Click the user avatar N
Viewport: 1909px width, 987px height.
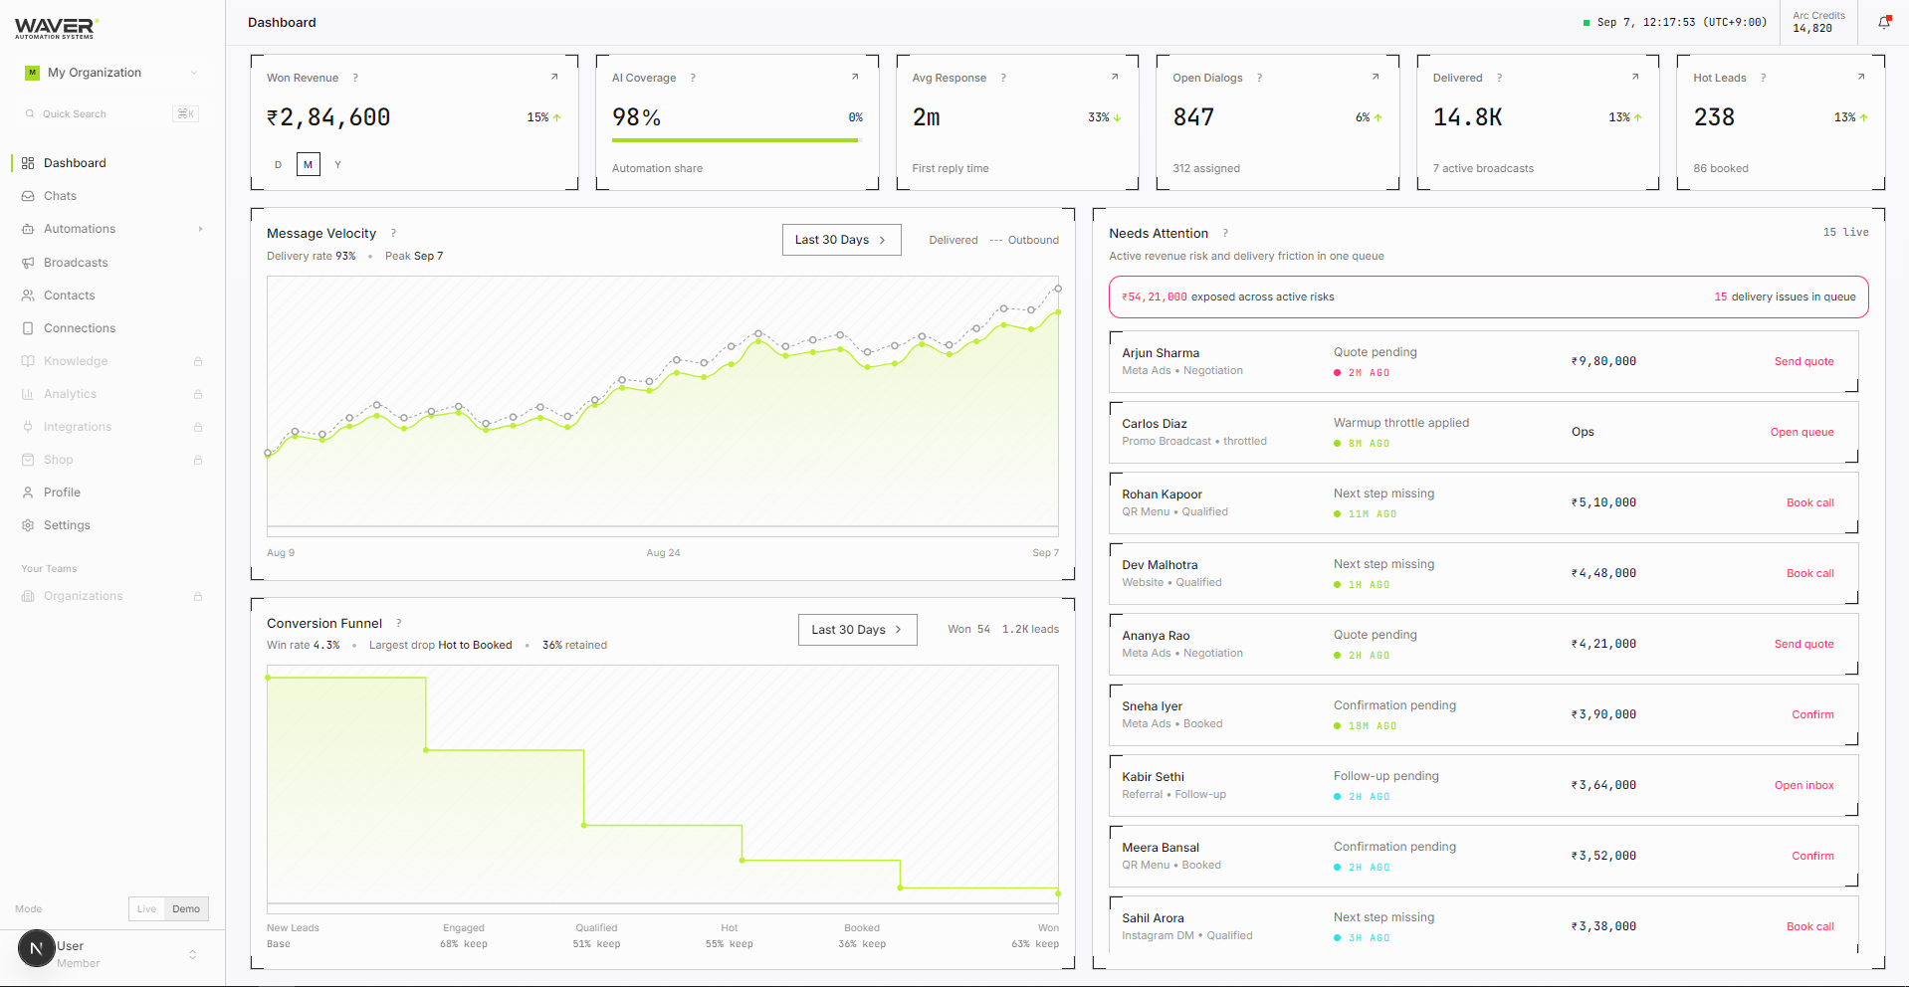click(37, 948)
